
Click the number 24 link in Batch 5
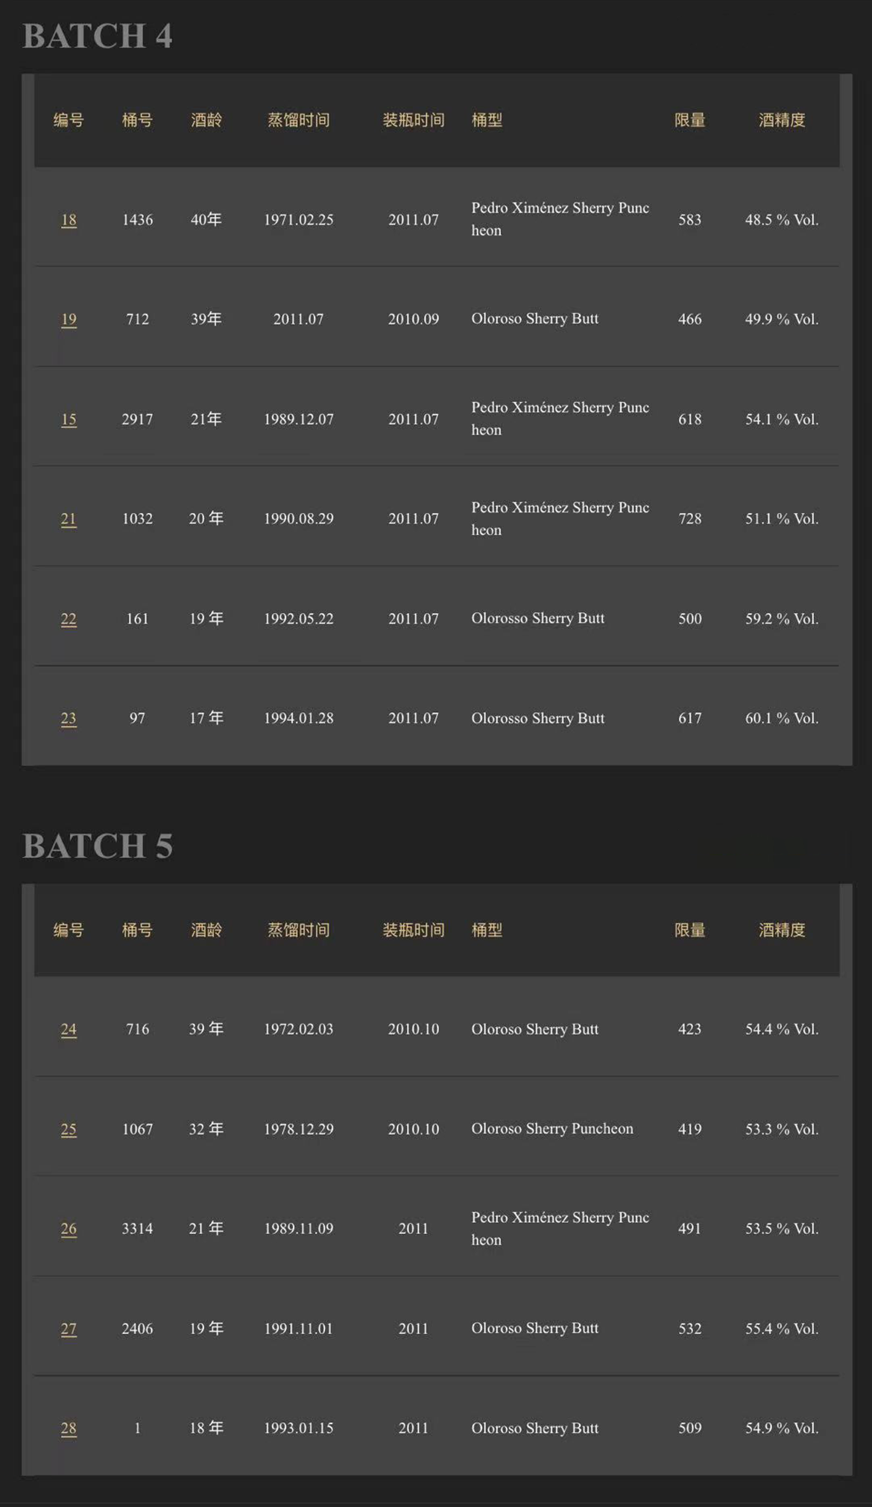click(69, 1029)
